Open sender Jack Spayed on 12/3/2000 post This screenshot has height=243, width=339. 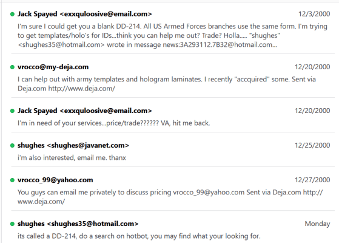(x=84, y=14)
